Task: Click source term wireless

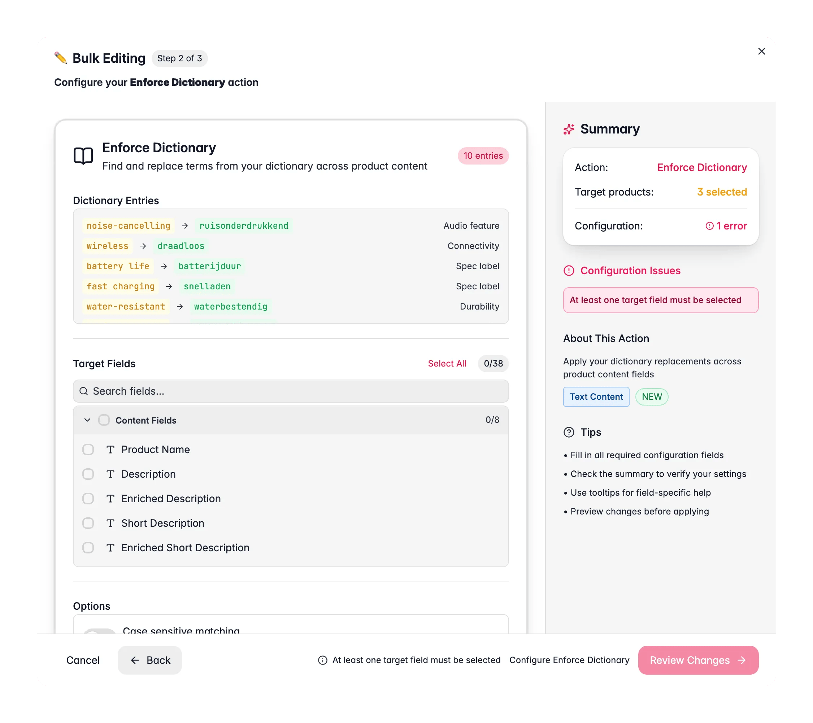Action: click(107, 246)
